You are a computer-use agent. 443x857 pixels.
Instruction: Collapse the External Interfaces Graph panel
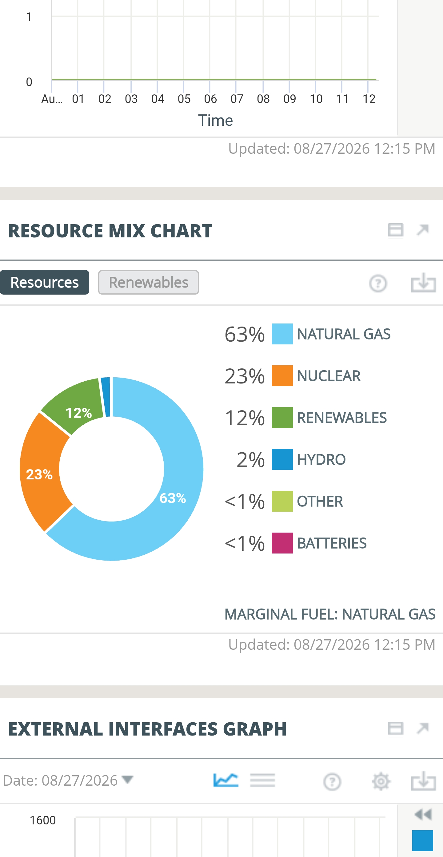[395, 728]
